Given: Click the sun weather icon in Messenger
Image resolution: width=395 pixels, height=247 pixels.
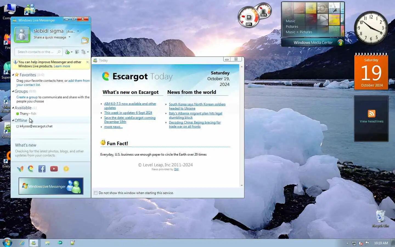Looking at the screenshot, I should pos(66,169).
